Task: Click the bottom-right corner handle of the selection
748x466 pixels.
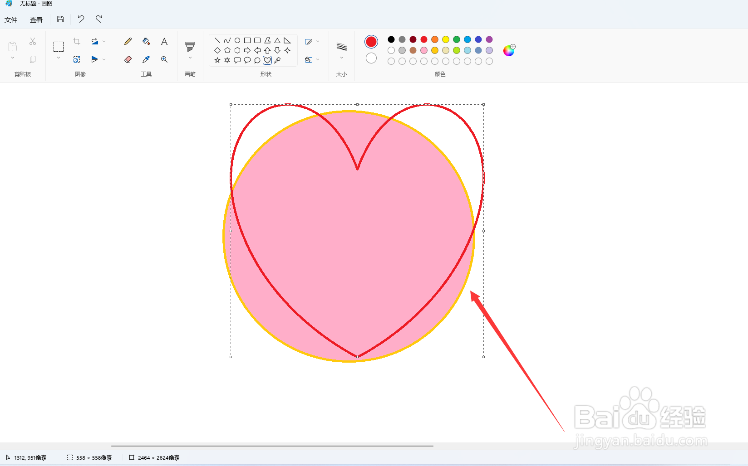Action: pyautogui.click(x=484, y=357)
